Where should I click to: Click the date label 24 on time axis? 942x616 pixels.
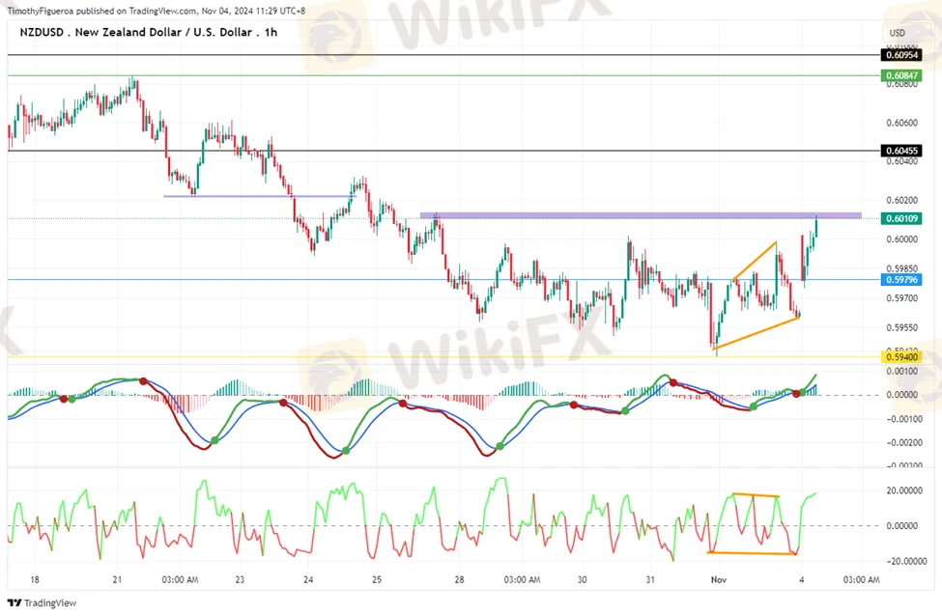click(308, 580)
